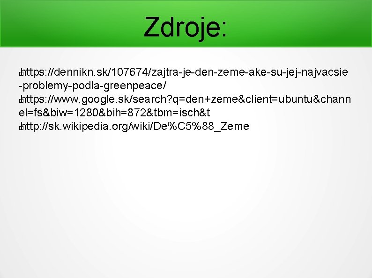The height and width of the screenshot is (278, 372).
Task: Click the "-problemy-podla-greenpeace/" continuation line
Action: pos(92,86)
